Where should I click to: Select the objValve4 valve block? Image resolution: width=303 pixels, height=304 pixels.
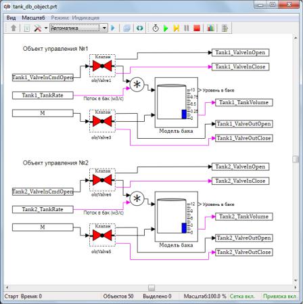102,180
